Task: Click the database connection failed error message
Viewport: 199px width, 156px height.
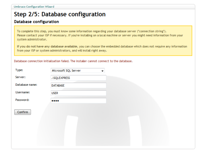Action: (73, 61)
